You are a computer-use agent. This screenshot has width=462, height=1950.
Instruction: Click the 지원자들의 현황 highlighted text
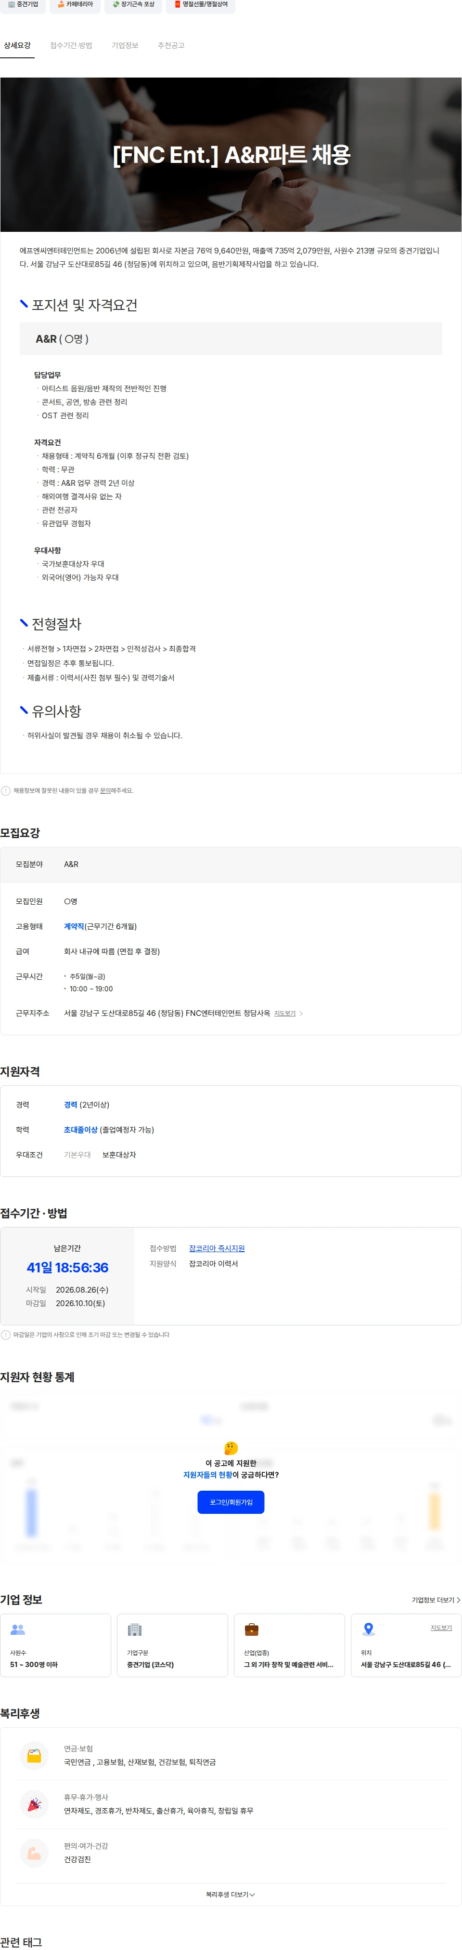click(207, 1475)
